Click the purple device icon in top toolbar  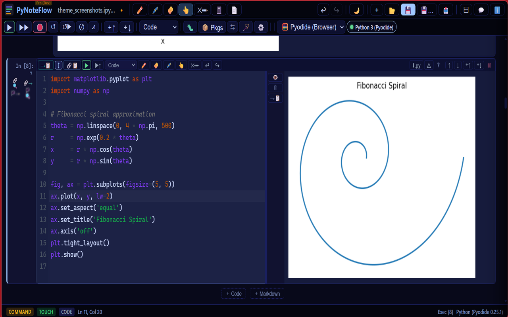[x=219, y=10]
